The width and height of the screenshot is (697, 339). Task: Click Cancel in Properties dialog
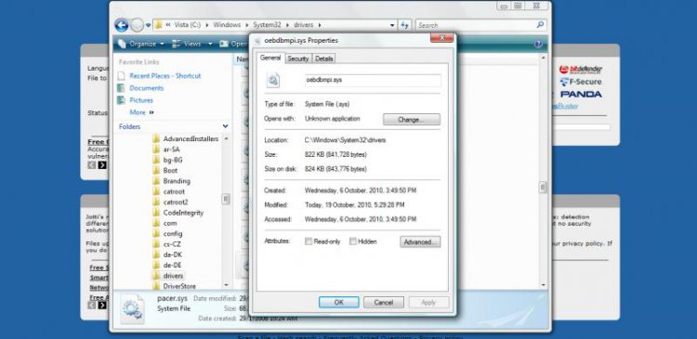384,302
